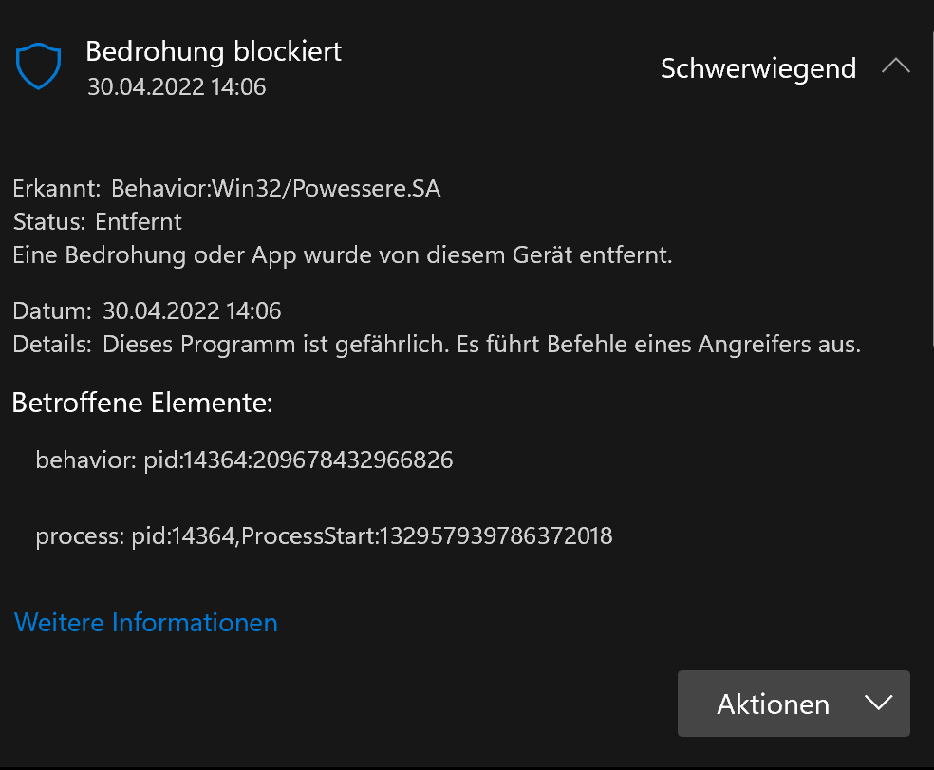The image size is (934, 770).
Task: Collapse the threat details with the up chevron
Action: click(x=895, y=67)
